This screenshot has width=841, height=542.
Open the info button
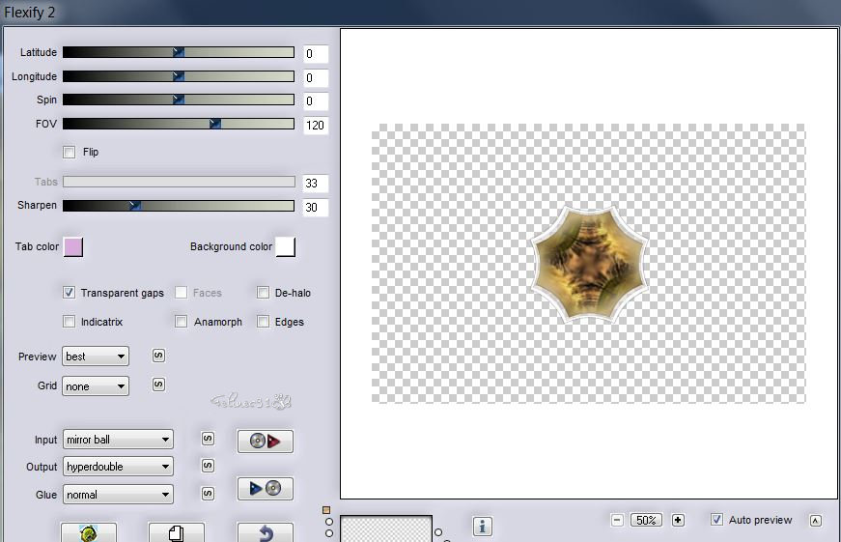(484, 526)
